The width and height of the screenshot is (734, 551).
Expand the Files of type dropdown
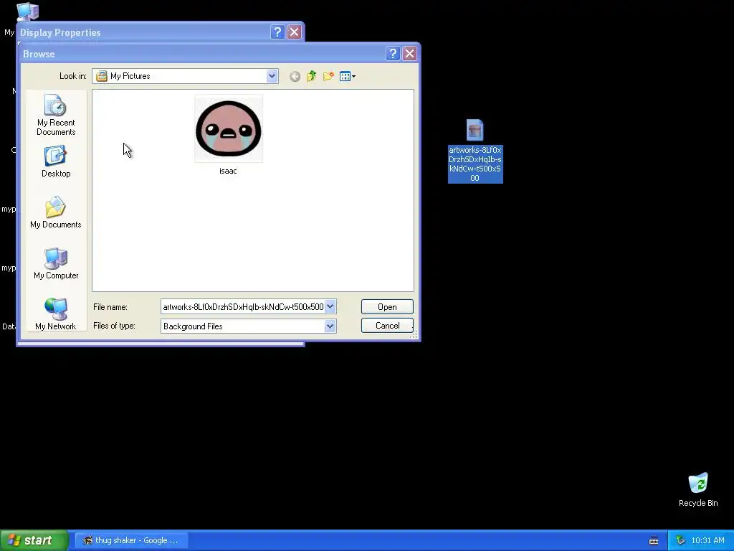pos(330,326)
